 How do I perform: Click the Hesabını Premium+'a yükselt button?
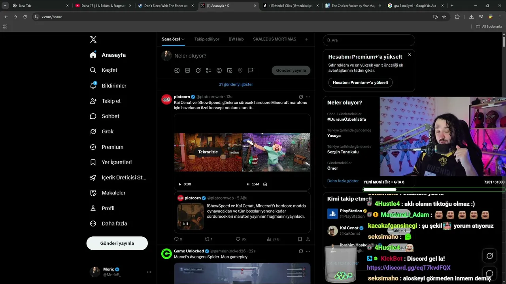(360, 82)
